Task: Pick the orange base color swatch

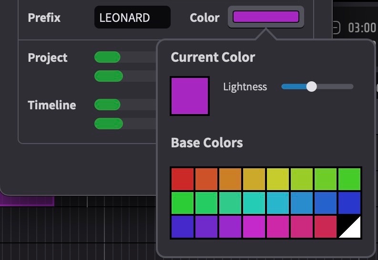Action: point(230,179)
